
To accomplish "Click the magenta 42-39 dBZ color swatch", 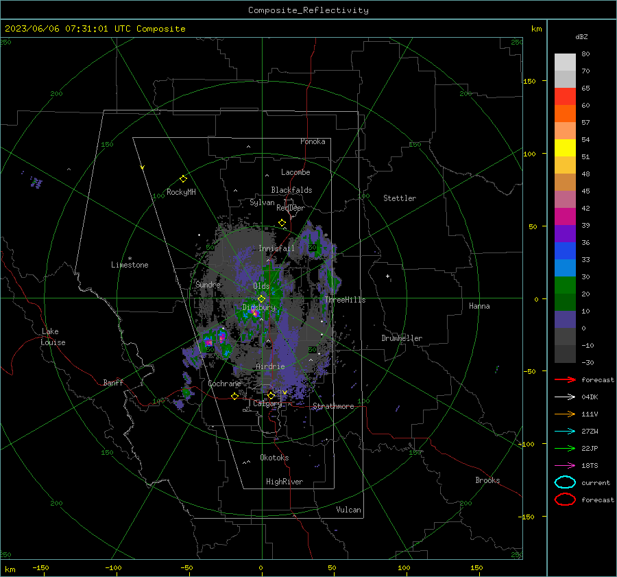I will [x=565, y=217].
